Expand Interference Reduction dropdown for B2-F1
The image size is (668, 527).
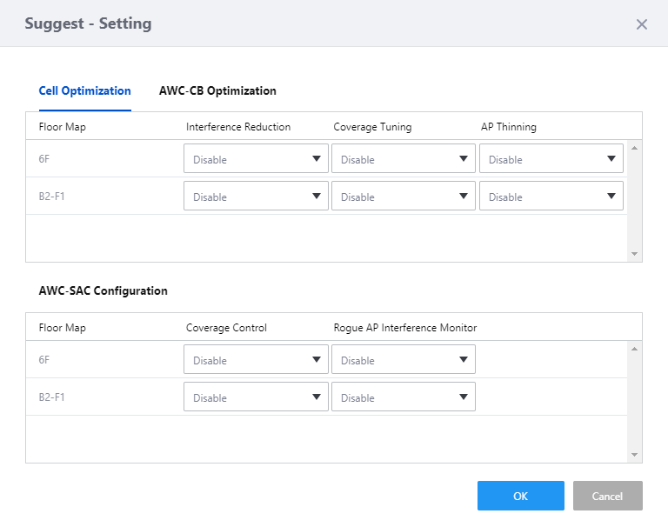tap(256, 197)
